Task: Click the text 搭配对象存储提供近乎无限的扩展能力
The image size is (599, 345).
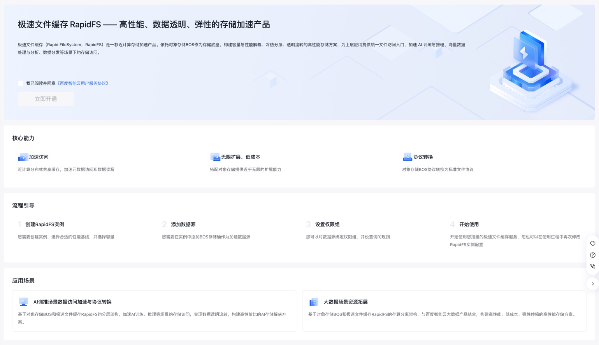Action: tap(246, 170)
